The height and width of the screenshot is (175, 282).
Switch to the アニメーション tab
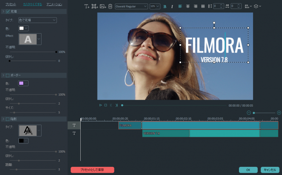(x=54, y=4)
